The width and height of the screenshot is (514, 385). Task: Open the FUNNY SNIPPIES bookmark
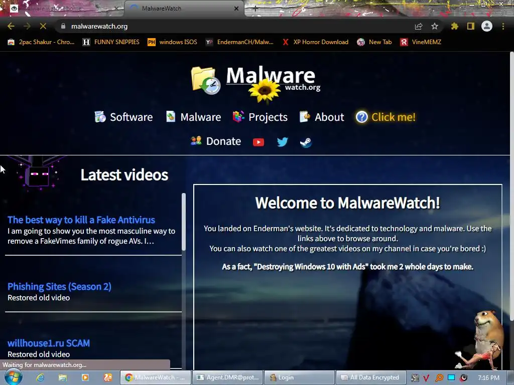[111, 42]
